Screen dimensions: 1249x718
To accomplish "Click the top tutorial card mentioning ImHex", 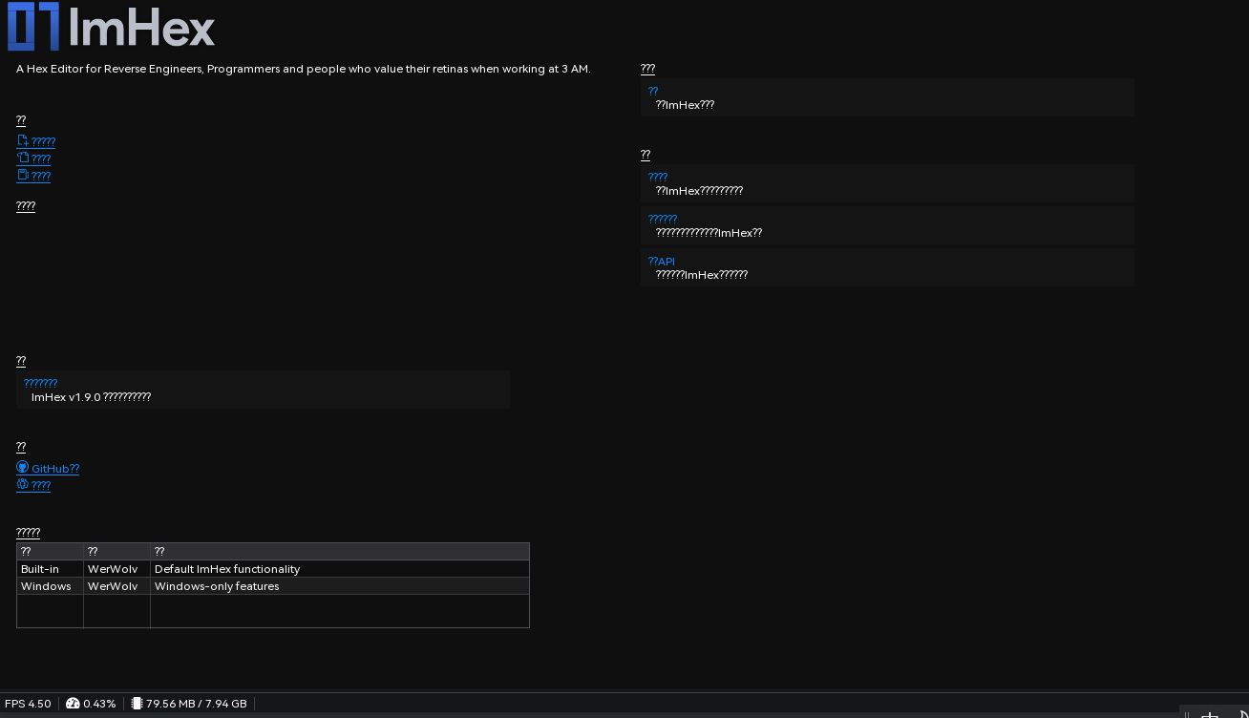I will (x=887, y=183).
